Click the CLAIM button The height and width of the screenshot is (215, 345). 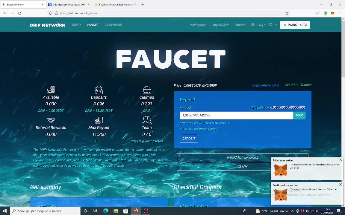pos(243,167)
